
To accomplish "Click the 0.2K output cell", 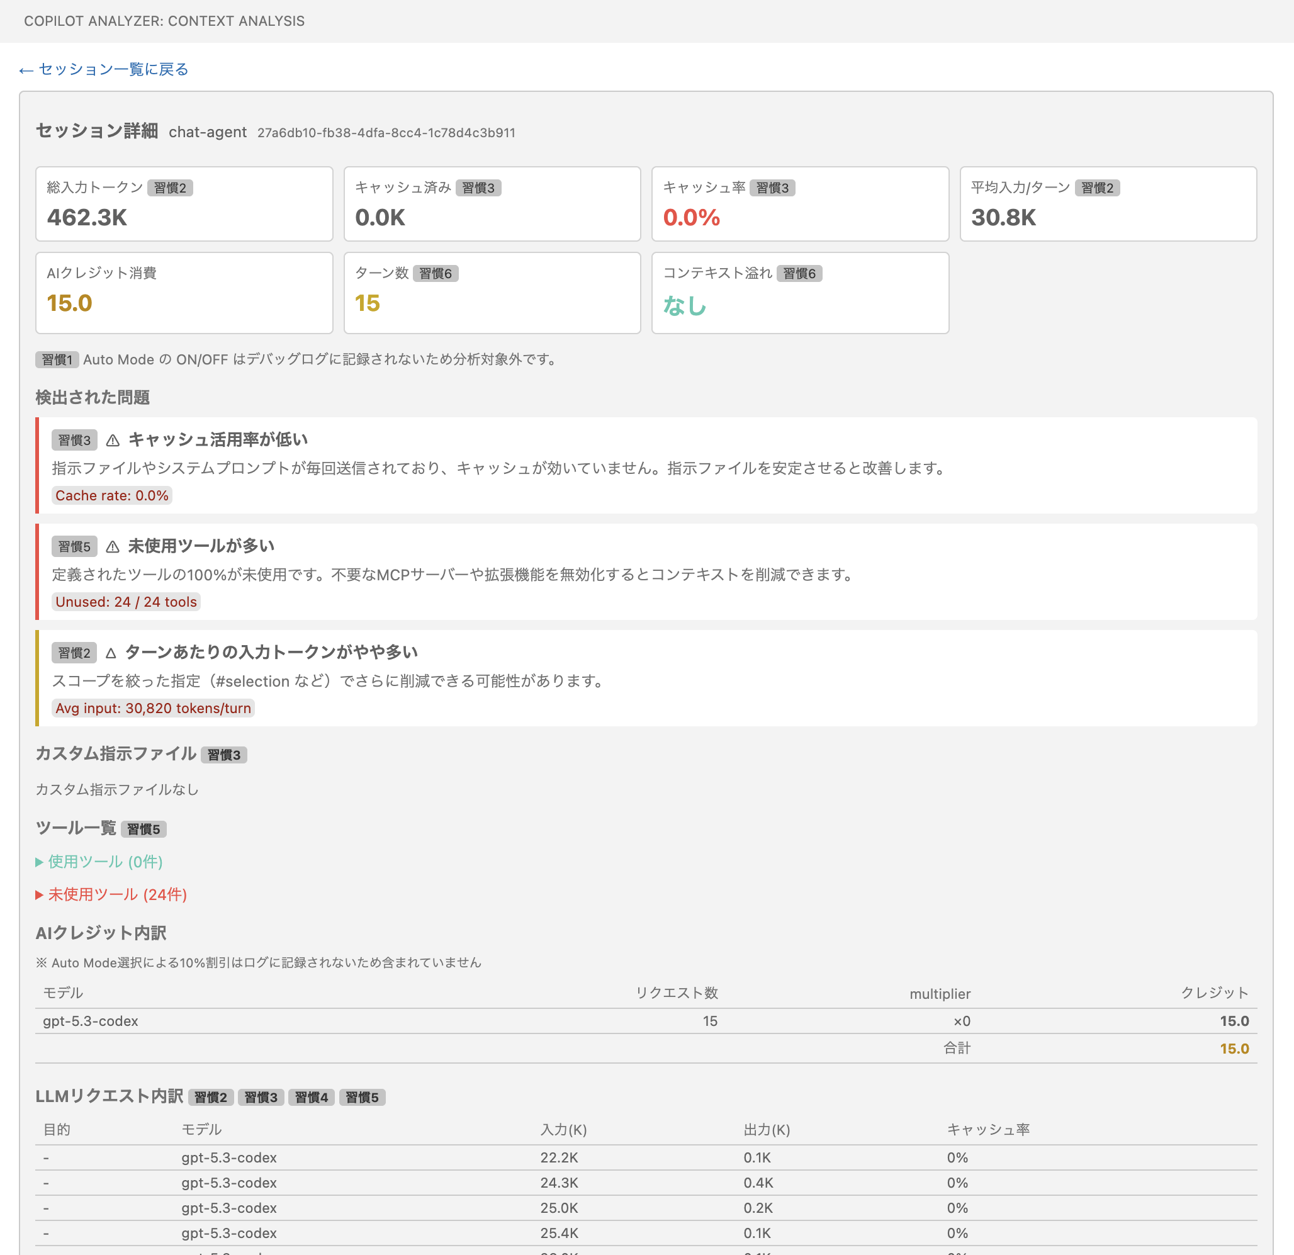I will tap(758, 1208).
